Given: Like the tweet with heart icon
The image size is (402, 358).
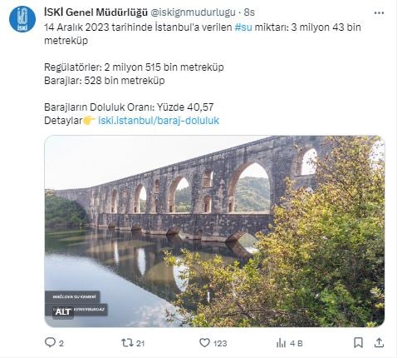Looking at the screenshot, I should click(204, 343).
